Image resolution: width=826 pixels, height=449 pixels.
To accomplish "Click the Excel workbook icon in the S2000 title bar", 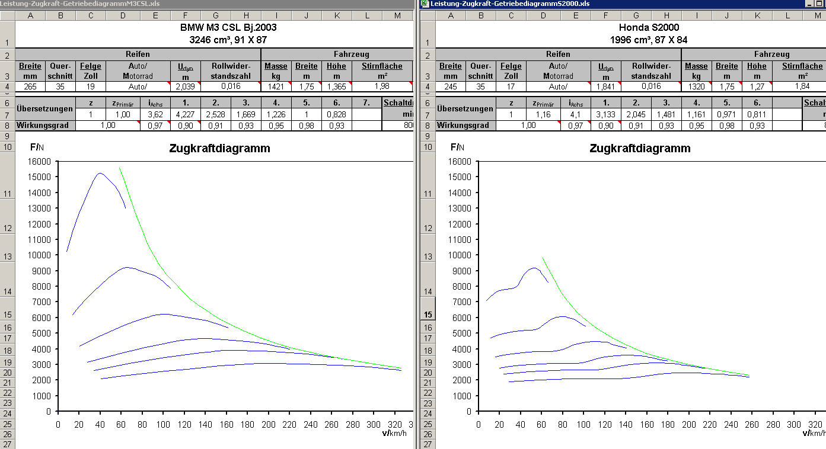I will (424, 4).
